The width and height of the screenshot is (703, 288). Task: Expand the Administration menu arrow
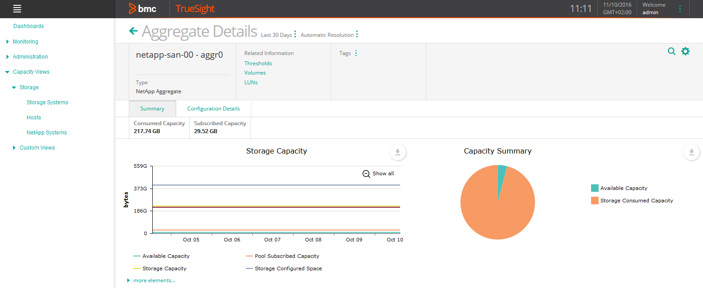(8, 57)
